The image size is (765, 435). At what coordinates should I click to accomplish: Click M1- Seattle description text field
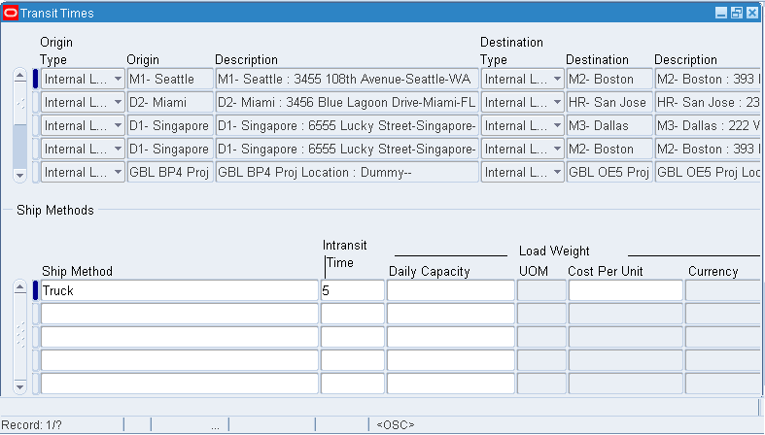(347, 79)
